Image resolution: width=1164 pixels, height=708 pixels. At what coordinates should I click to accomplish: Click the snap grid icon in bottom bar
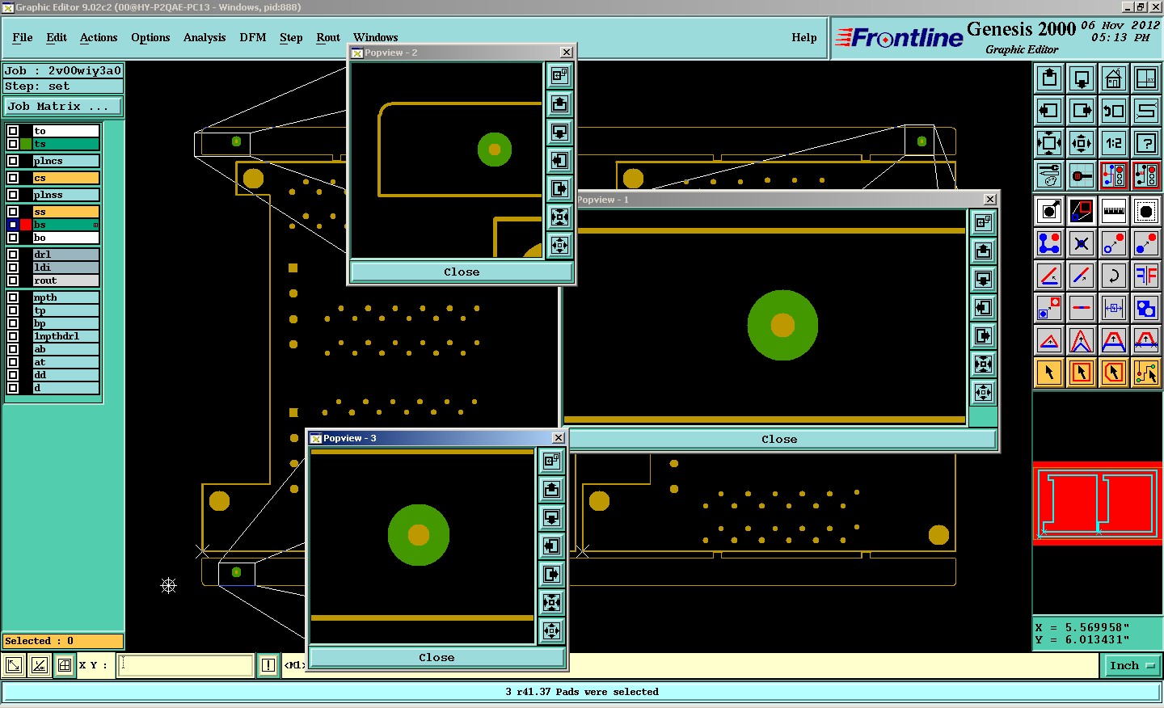click(65, 666)
